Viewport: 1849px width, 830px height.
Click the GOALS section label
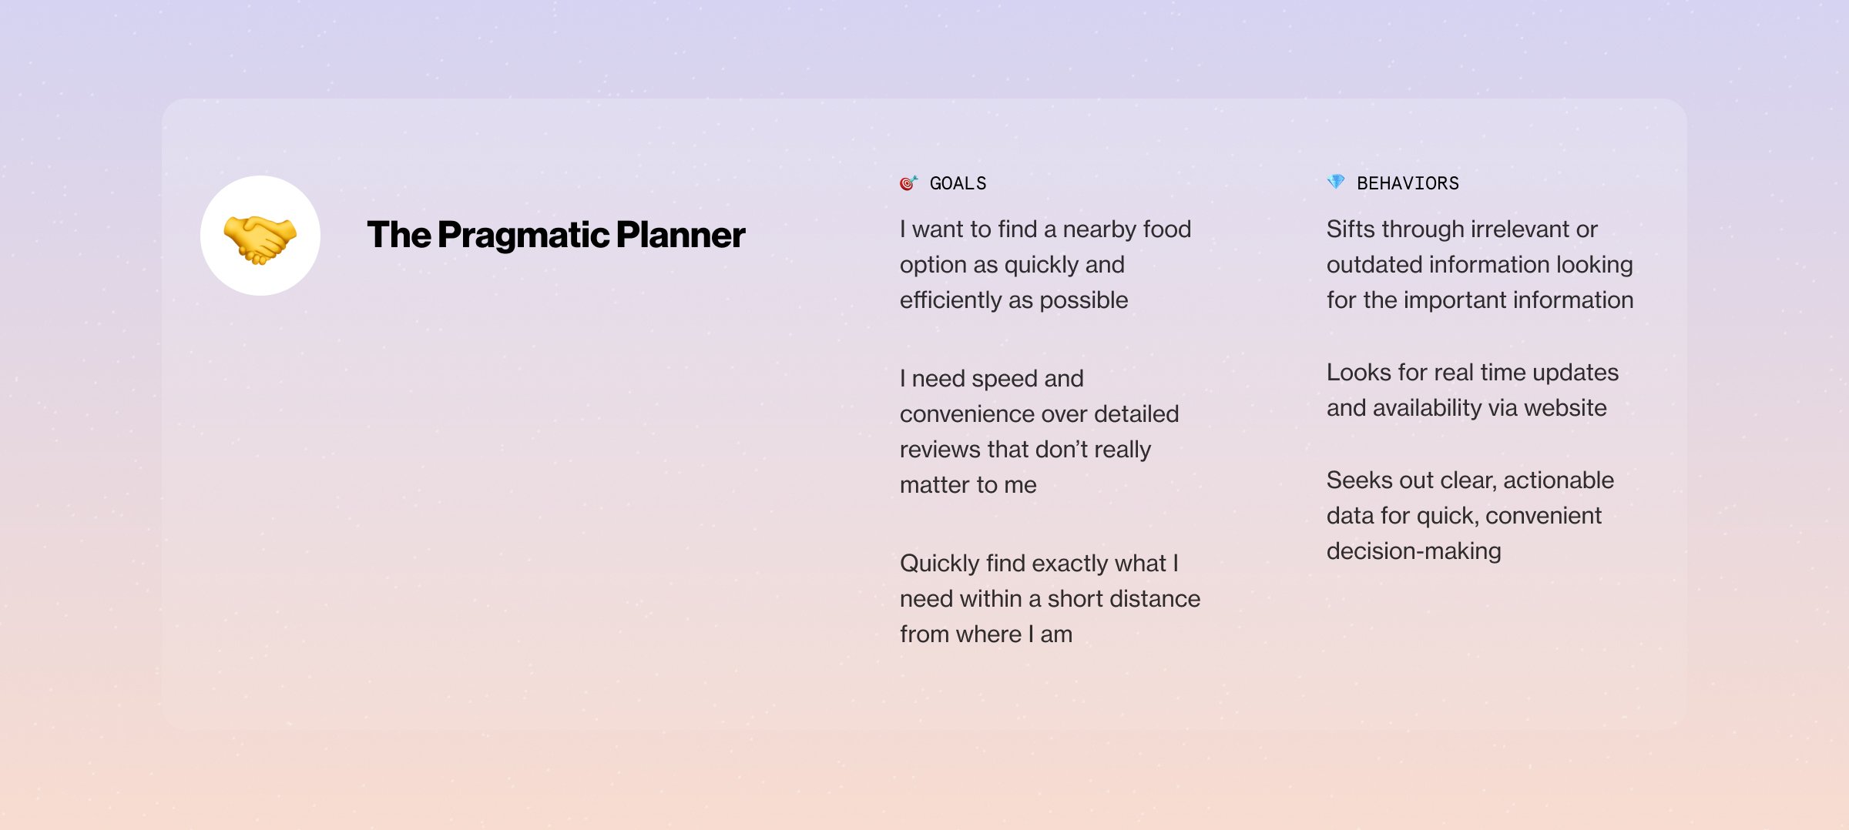point(958,183)
